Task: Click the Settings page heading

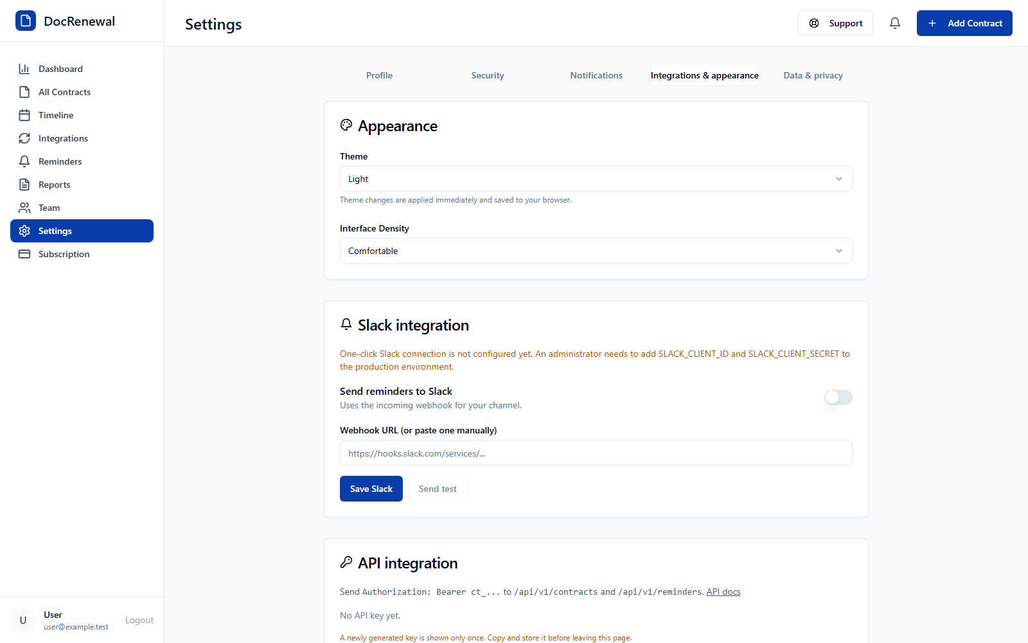Action: pyautogui.click(x=213, y=24)
